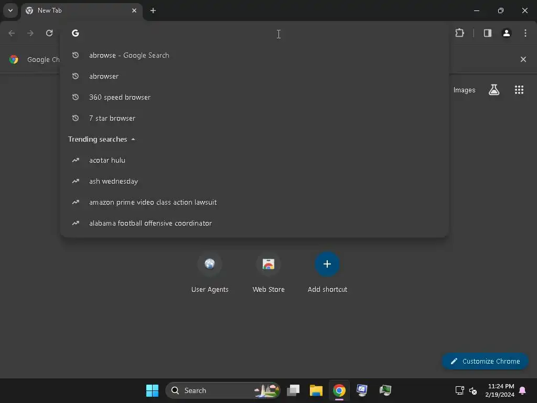Open the blue monitor app on taskbar
The image size is (537, 403).
362,390
